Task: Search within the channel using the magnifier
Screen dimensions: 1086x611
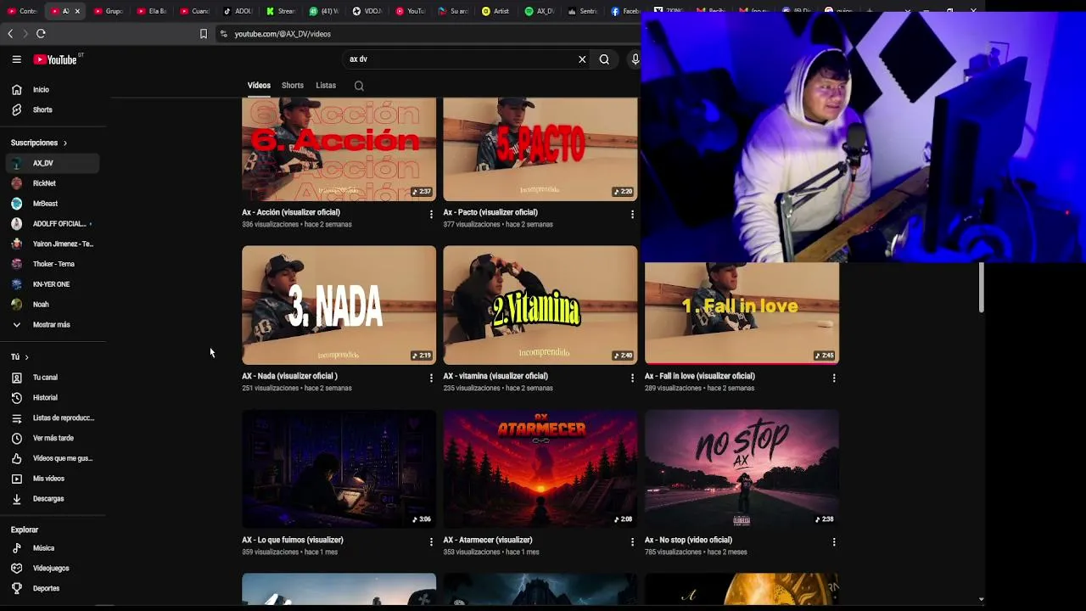Action: pyautogui.click(x=359, y=86)
